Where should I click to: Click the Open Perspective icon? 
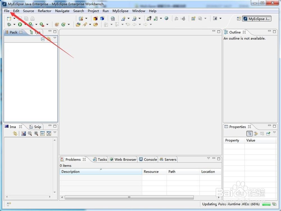[x=239, y=19]
